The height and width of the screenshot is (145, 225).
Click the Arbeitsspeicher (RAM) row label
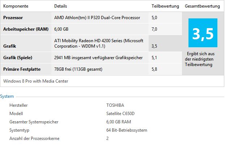(26, 29)
